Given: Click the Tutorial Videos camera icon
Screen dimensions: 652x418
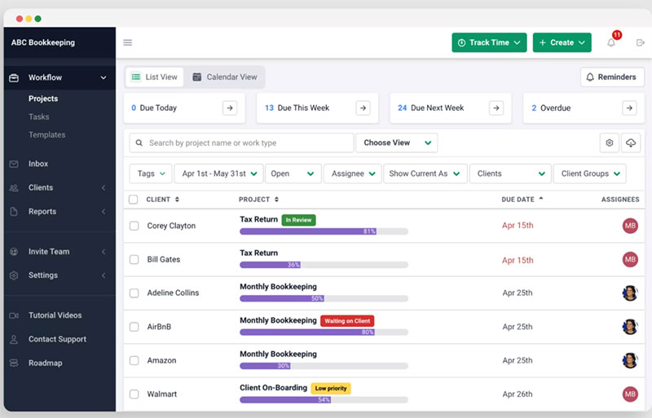Looking at the screenshot, I should [x=14, y=315].
